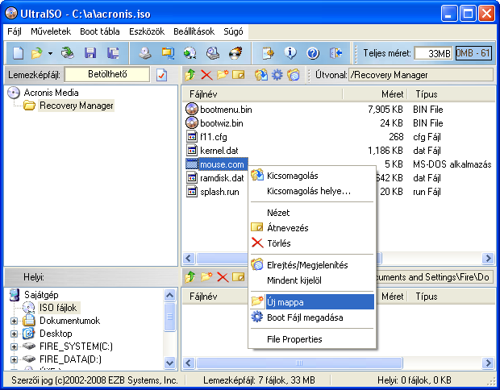
Task: Click extract icon in image toolbar
Action: pyautogui.click(x=261, y=75)
